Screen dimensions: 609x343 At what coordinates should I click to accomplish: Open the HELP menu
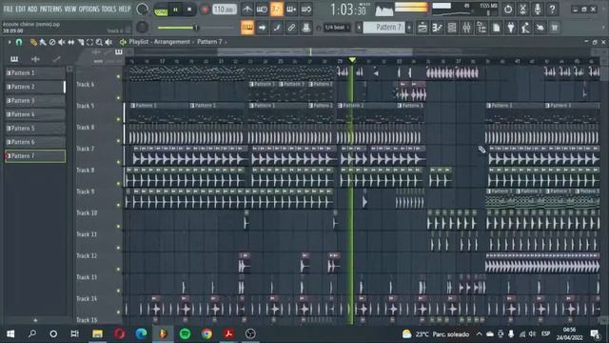125,9
